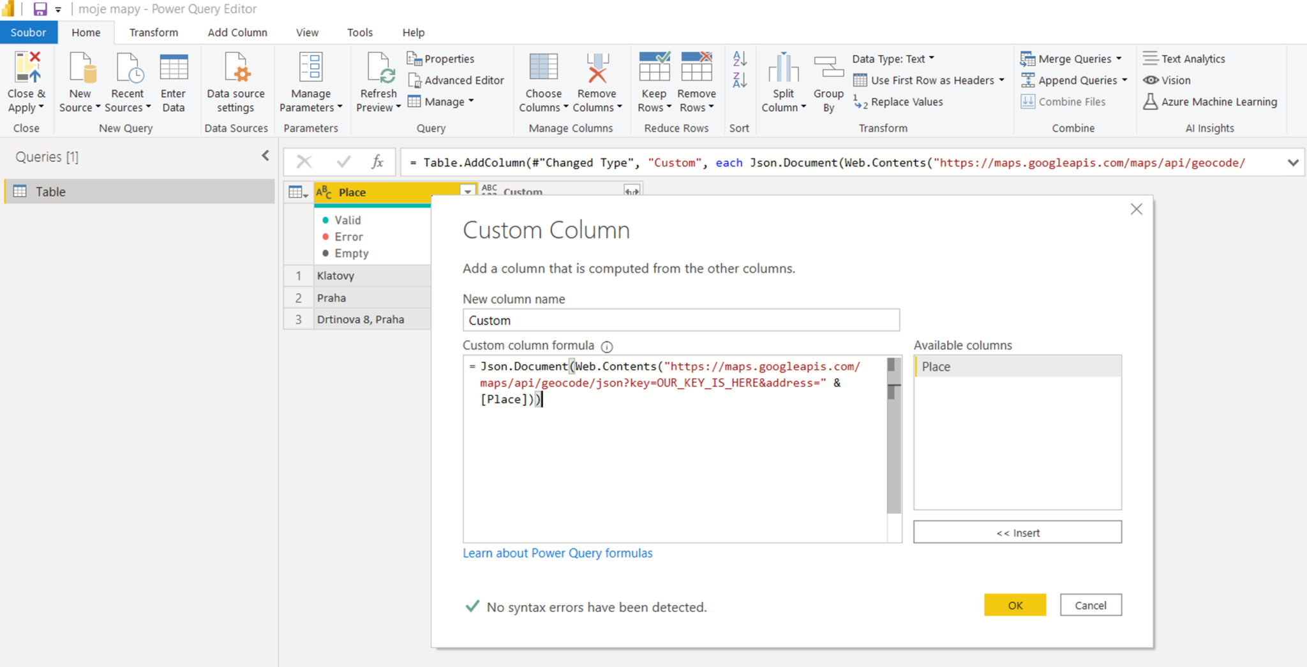Collapse the Queries pane
The height and width of the screenshot is (667, 1307).
265,156
